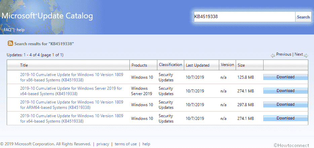Download the Windows Server 2019 update
The image size is (314, 148).
[x=285, y=91]
